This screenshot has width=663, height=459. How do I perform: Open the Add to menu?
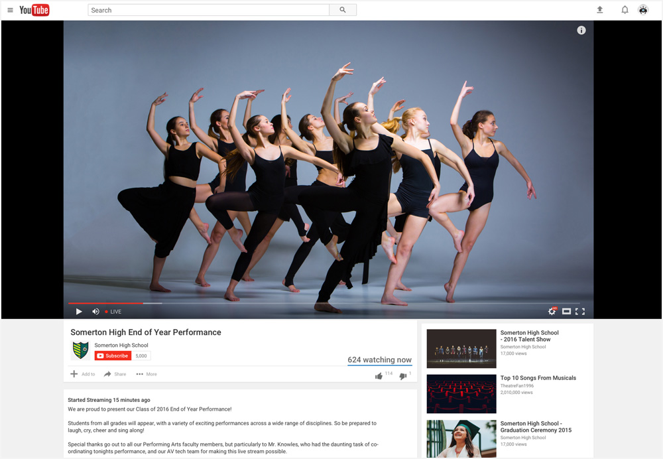tap(83, 374)
